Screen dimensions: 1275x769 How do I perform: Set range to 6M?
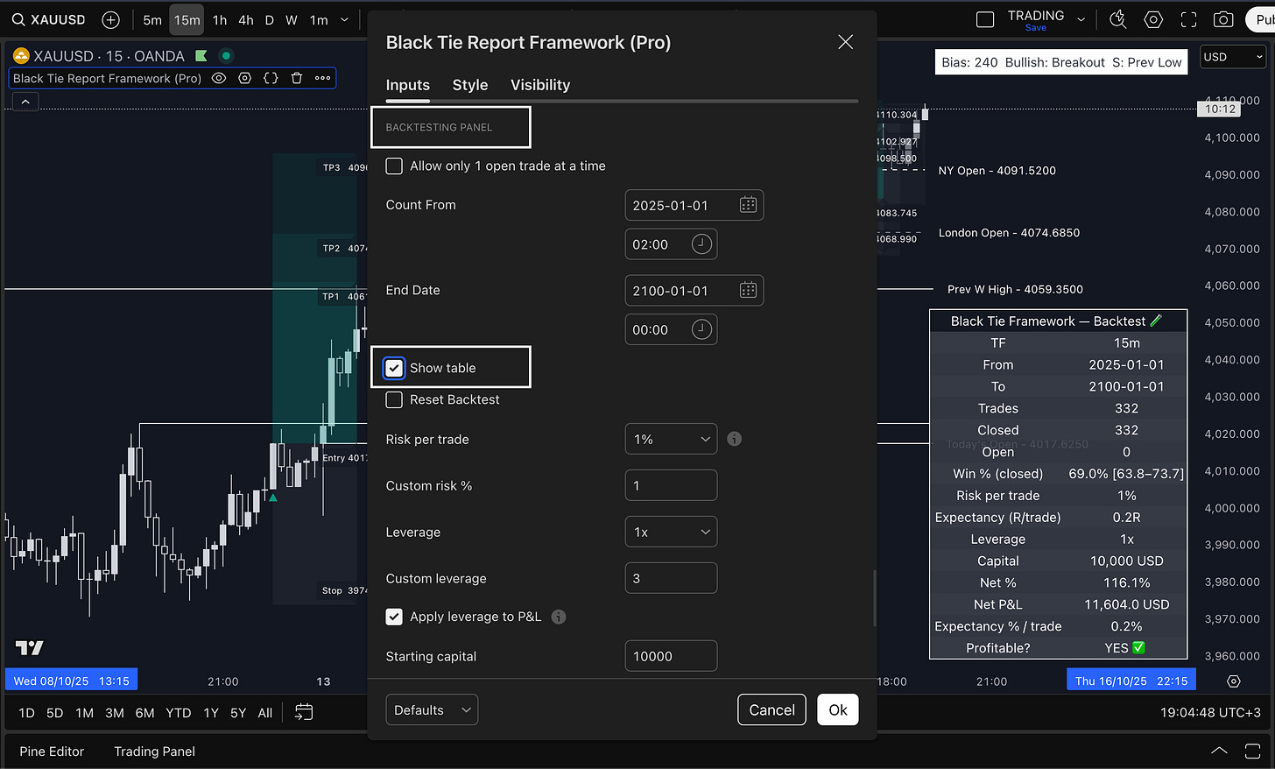[x=145, y=713]
